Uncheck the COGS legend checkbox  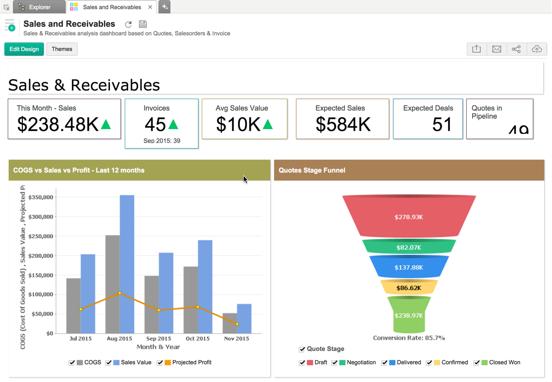(x=72, y=362)
